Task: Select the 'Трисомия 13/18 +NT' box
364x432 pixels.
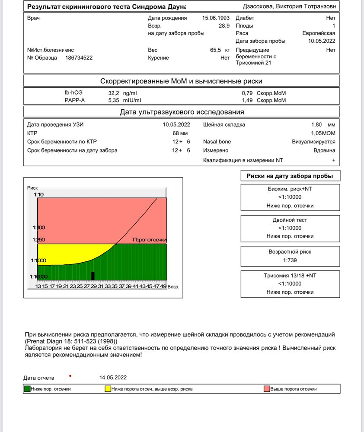Action: coord(290,283)
